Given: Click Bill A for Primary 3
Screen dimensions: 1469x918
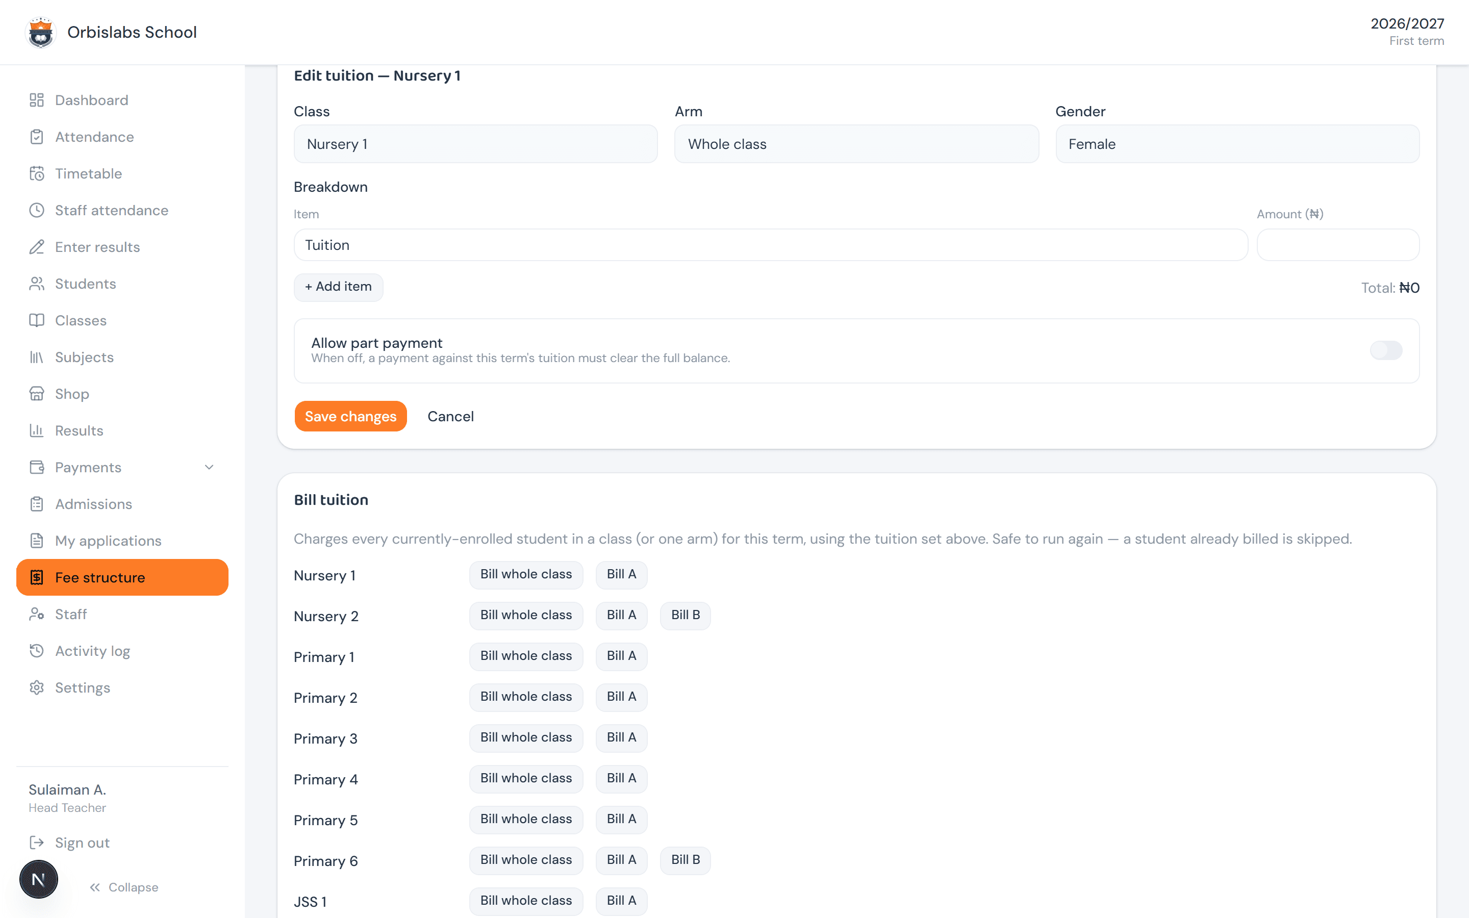Looking at the screenshot, I should click(x=621, y=737).
